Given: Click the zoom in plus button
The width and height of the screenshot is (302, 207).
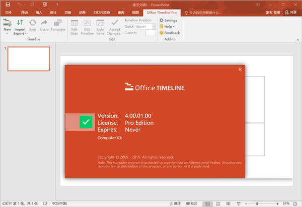Looking at the screenshot, I should 277,203.
